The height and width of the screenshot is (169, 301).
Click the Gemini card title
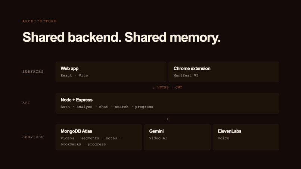tap(156, 131)
